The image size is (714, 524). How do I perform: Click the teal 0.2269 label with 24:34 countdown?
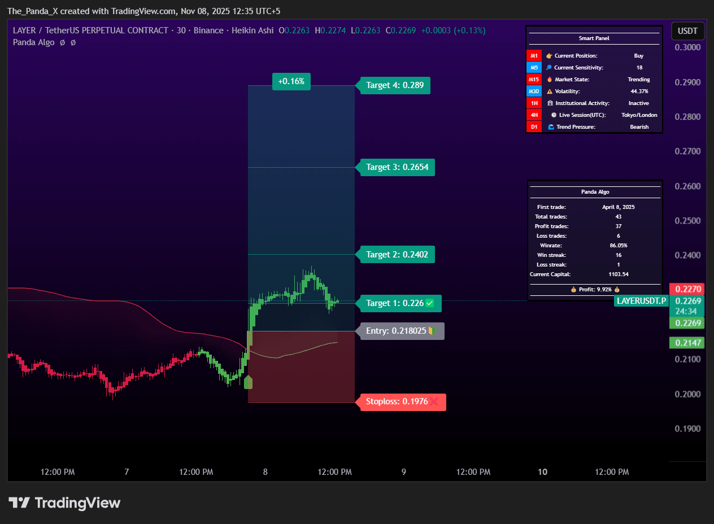(x=687, y=306)
